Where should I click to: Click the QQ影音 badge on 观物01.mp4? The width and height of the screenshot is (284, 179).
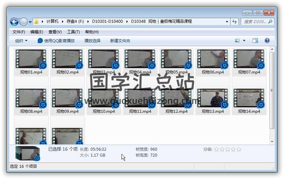pyautogui.click(x=43, y=66)
